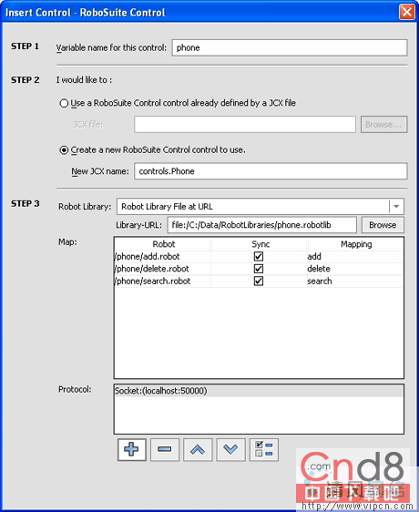Click the New JCX name field

pos(271,171)
